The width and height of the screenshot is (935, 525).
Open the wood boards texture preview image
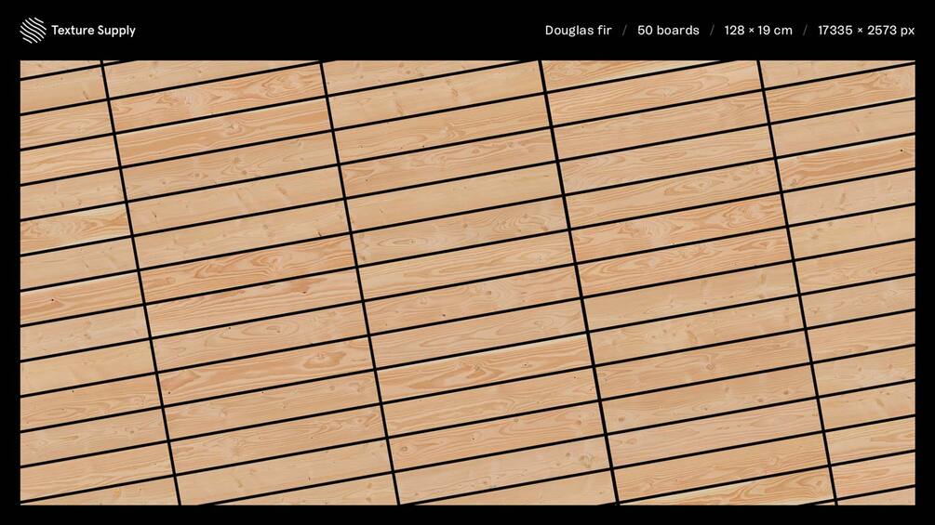point(467,282)
